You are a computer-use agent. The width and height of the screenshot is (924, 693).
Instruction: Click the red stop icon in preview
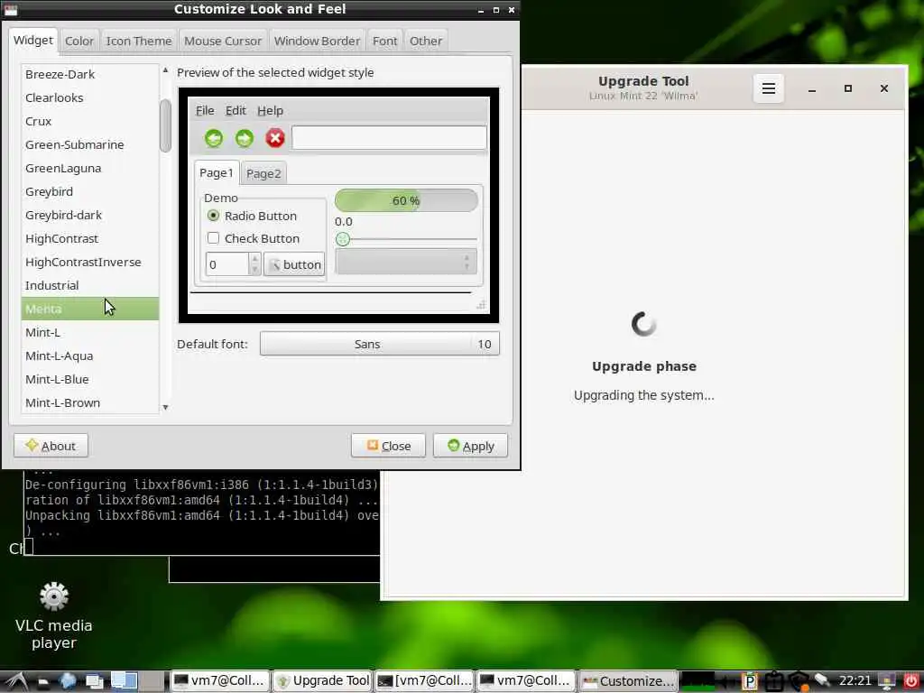[x=274, y=138]
